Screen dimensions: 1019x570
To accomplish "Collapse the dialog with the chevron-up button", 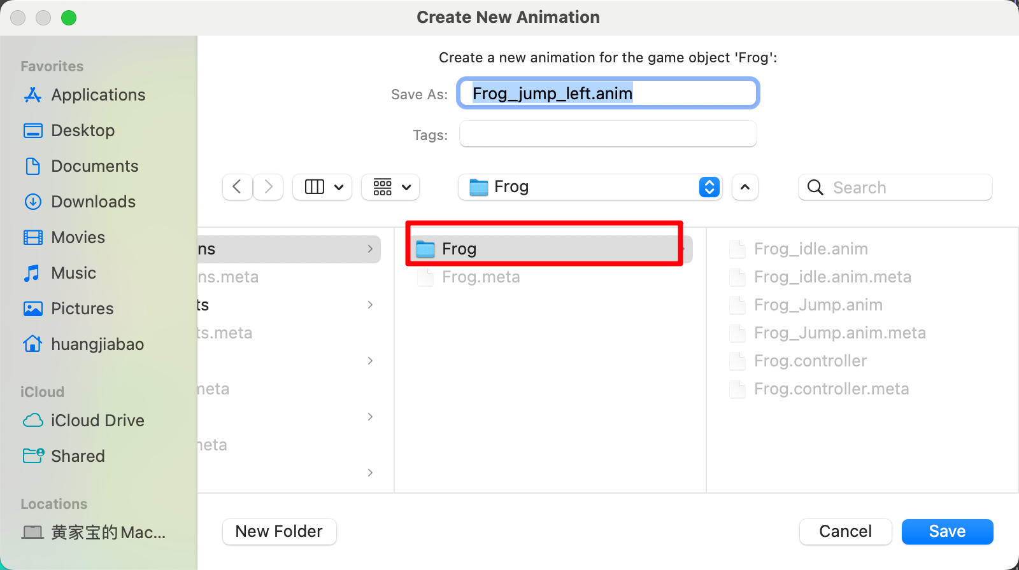I will [x=745, y=187].
